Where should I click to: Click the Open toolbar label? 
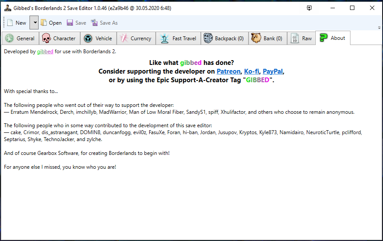[55, 23]
